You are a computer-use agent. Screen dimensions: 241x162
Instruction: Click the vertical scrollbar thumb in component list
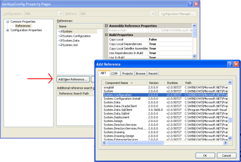point(230,120)
